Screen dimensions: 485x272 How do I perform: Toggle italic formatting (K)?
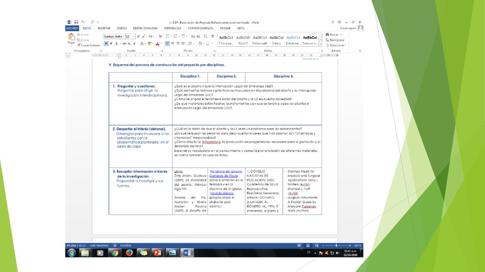tap(111, 44)
